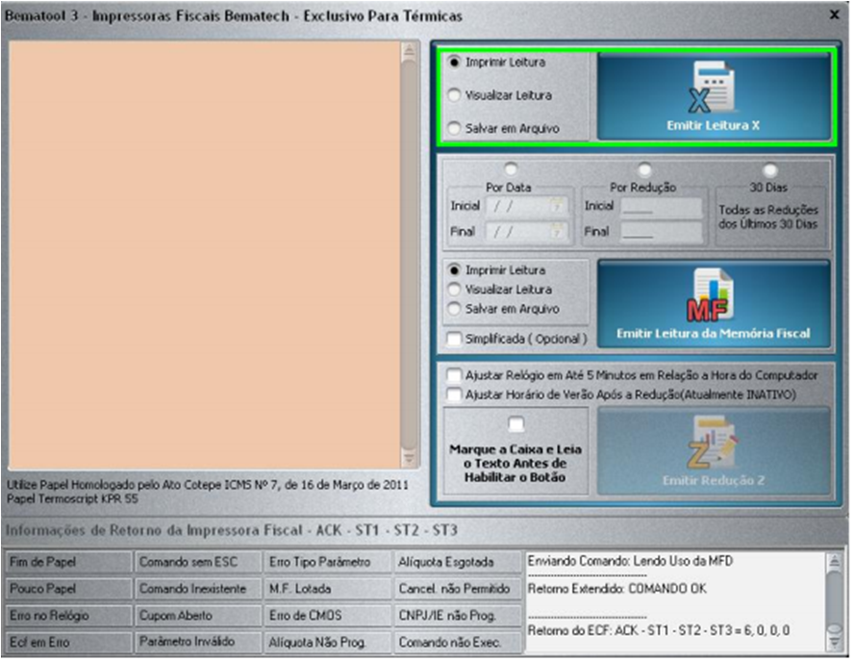Click scroll down arrow of preview pane
Viewport: 854px width, 661px height.
point(409,458)
